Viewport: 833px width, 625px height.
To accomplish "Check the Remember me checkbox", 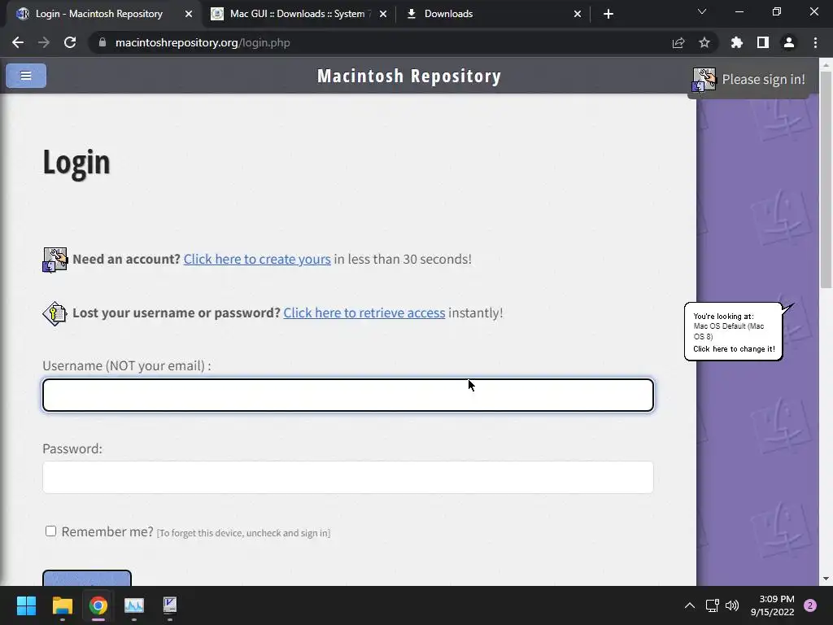I will tap(51, 531).
